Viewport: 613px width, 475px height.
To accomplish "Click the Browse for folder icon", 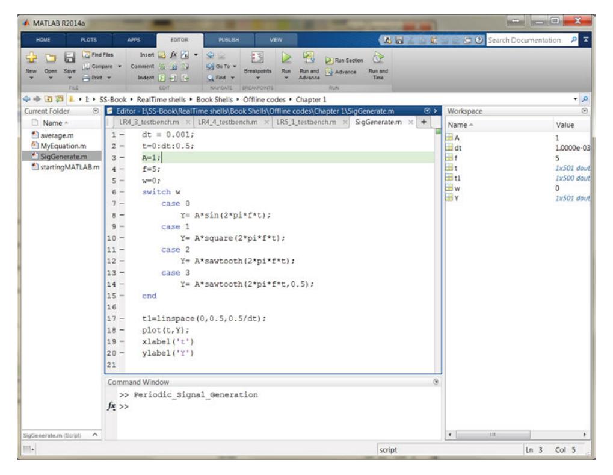I will click(60, 99).
